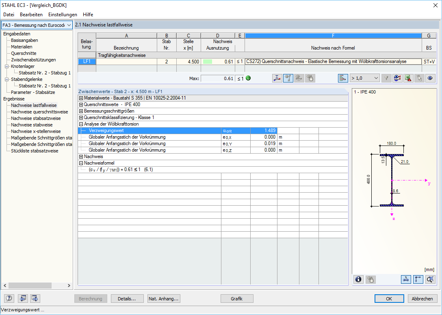Viewport: 442px width, 315px height.
Task: Click the previous table arrow icon
Action: click(23, 298)
